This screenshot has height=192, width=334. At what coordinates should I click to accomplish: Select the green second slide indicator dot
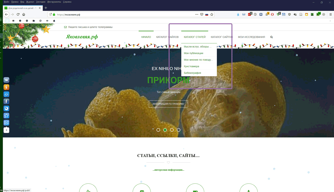(x=165, y=130)
